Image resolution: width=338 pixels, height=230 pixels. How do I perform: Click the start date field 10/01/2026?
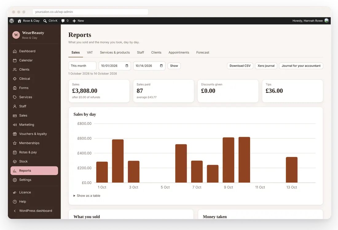(x=115, y=66)
